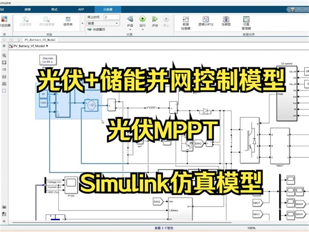Expand the breadcrumb arrow after PV_Battery_Vf_Model

47,46
